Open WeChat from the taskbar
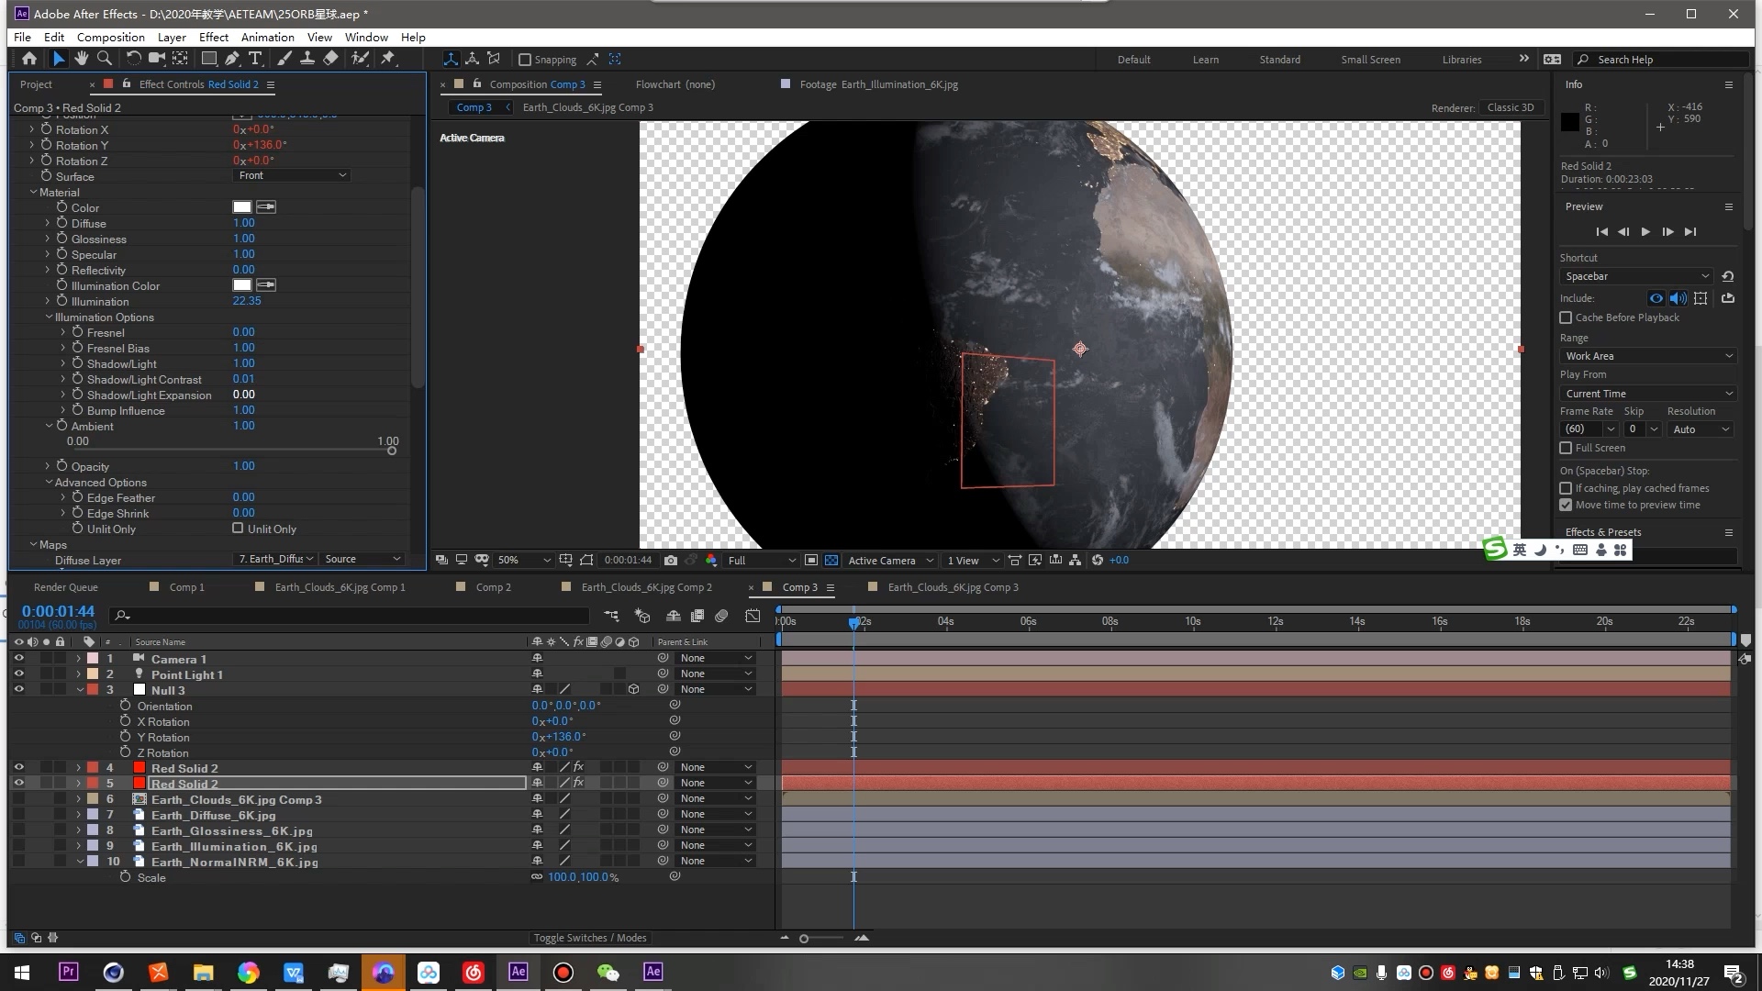Screen dimensions: 1762x991 click(608, 972)
